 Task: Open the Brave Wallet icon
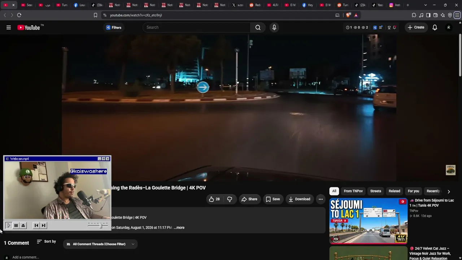point(435,15)
